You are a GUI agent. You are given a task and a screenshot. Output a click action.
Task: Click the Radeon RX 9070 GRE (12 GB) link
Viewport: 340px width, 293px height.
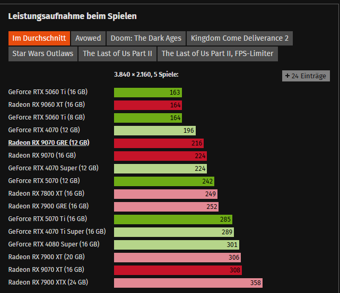point(49,143)
